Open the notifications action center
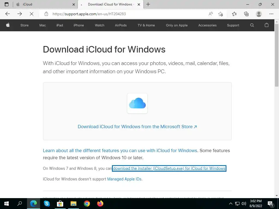The height and width of the screenshot is (209, 279). click(x=270, y=204)
